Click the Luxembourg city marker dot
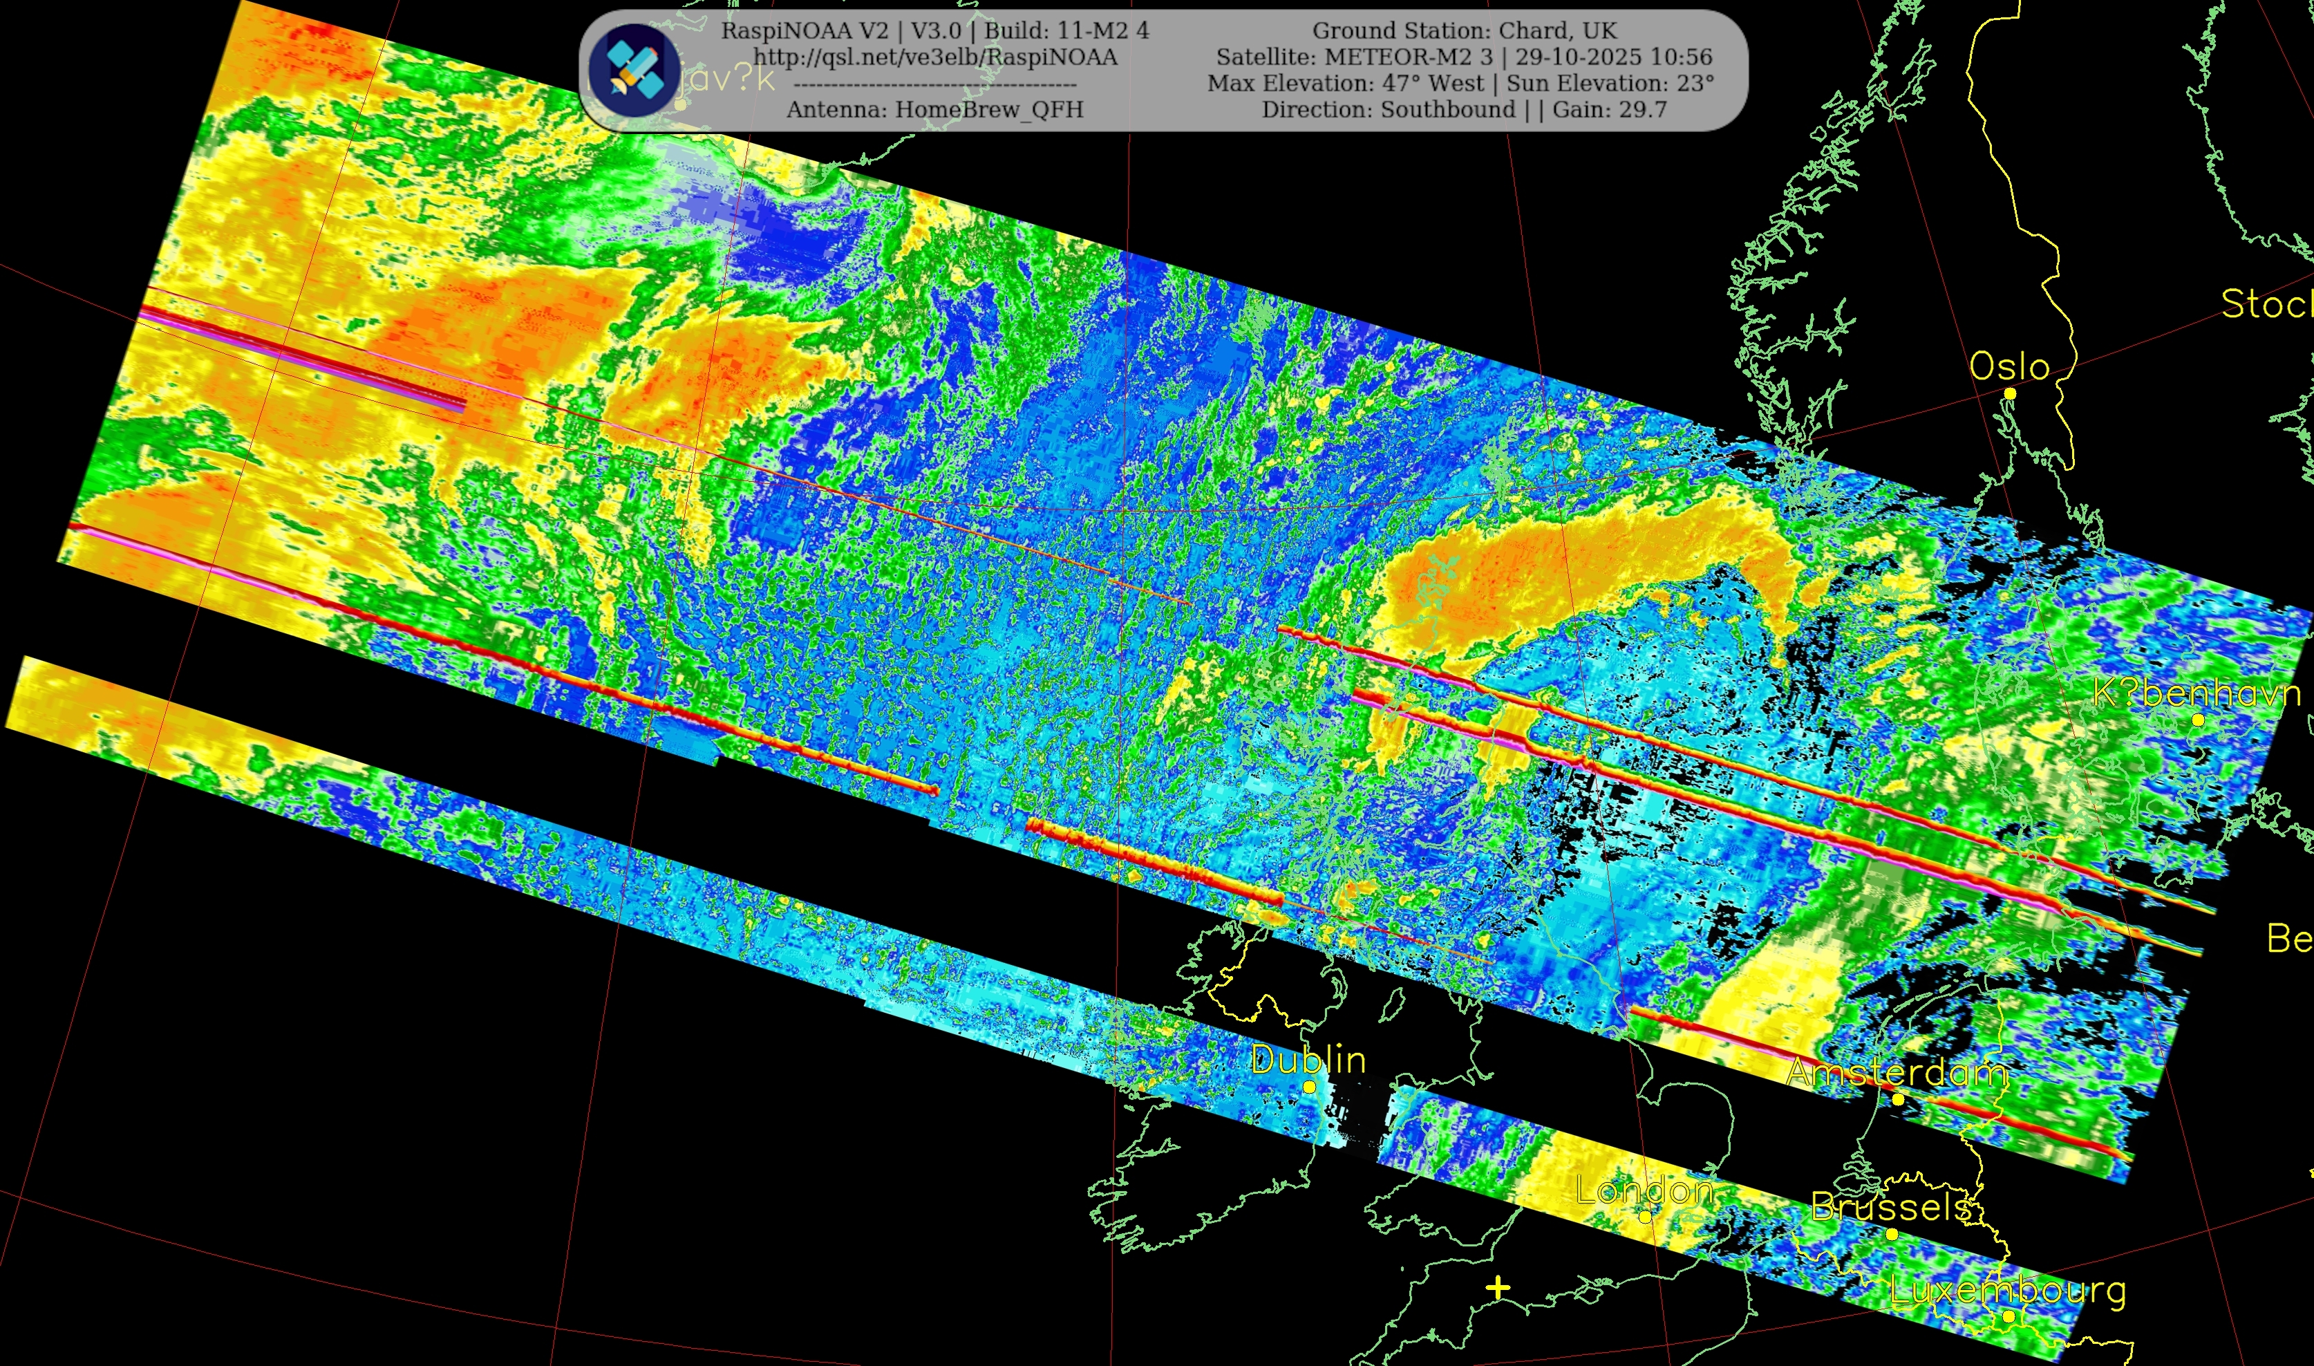 tap(2009, 1317)
